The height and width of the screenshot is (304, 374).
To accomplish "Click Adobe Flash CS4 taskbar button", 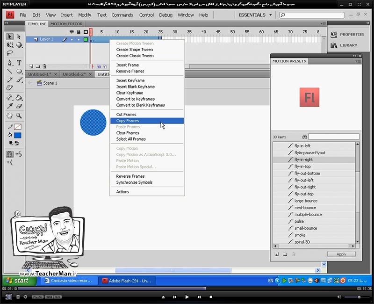I will click(127, 281).
